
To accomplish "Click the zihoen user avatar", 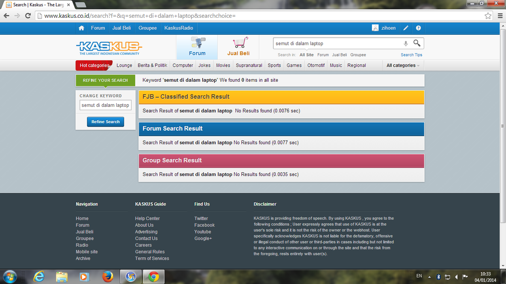I will point(375,28).
